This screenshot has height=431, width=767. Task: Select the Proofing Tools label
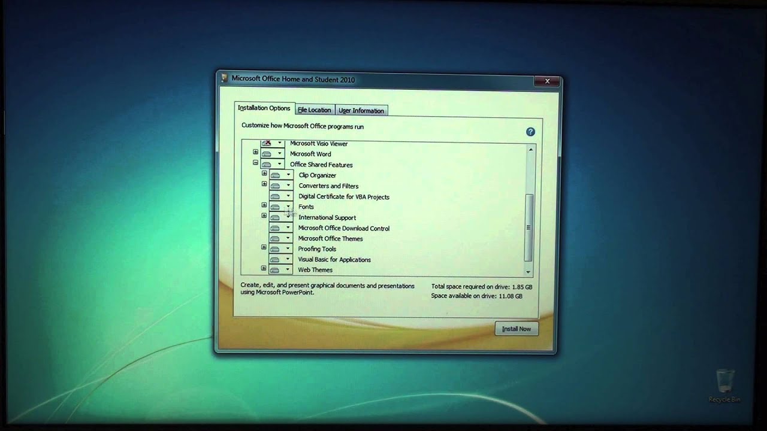point(318,249)
